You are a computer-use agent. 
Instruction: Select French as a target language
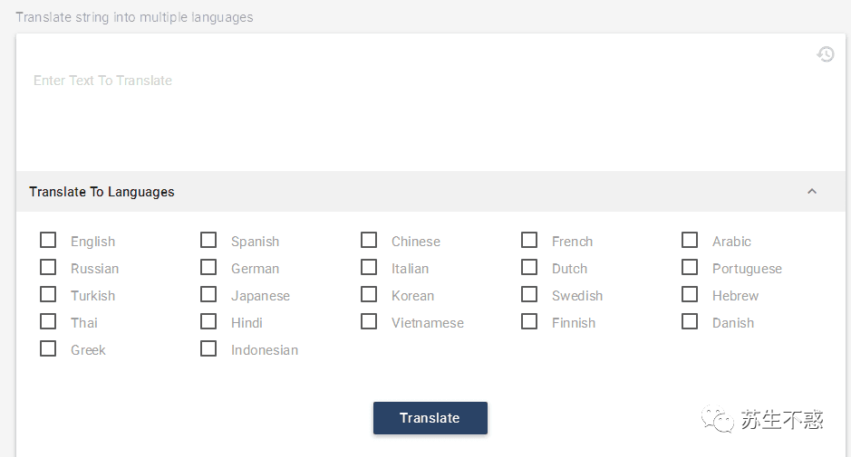pyautogui.click(x=529, y=240)
